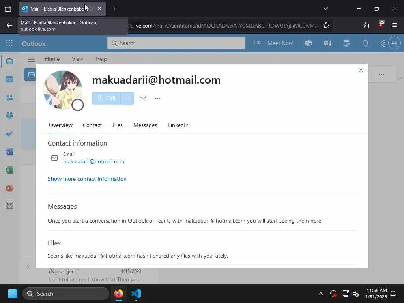Screen dimensions: 404x303
Task: Close the Mail browser tab
Action: (x=99, y=9)
